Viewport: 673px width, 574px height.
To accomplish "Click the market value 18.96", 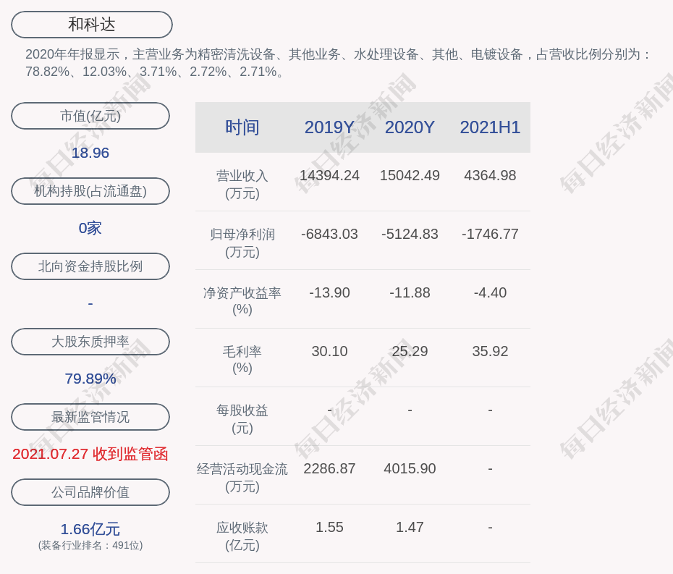I will point(90,153).
